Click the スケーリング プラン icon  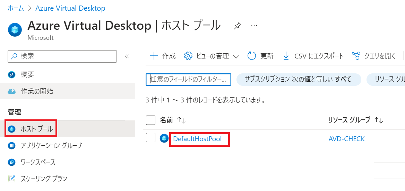click(x=12, y=178)
